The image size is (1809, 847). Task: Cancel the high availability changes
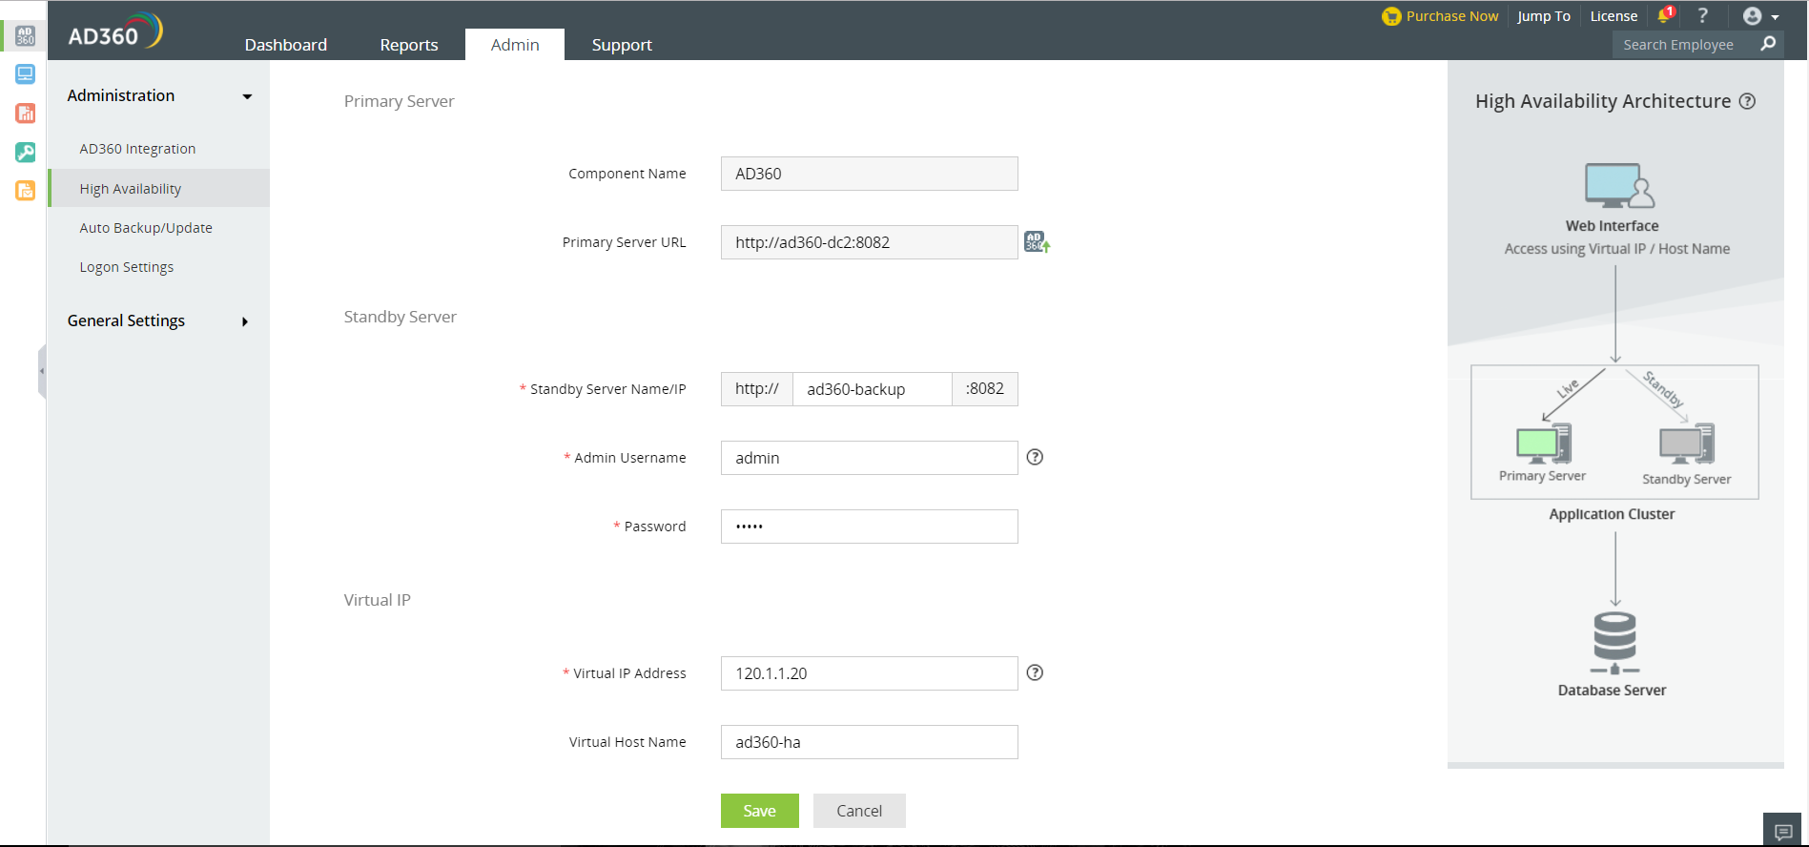point(859,811)
